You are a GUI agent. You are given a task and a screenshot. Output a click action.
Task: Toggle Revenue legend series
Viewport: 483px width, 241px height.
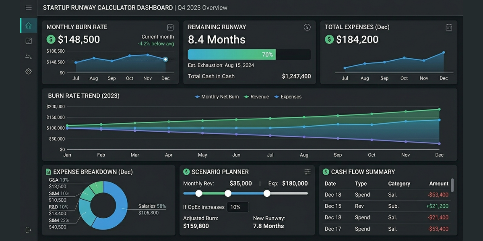point(256,97)
